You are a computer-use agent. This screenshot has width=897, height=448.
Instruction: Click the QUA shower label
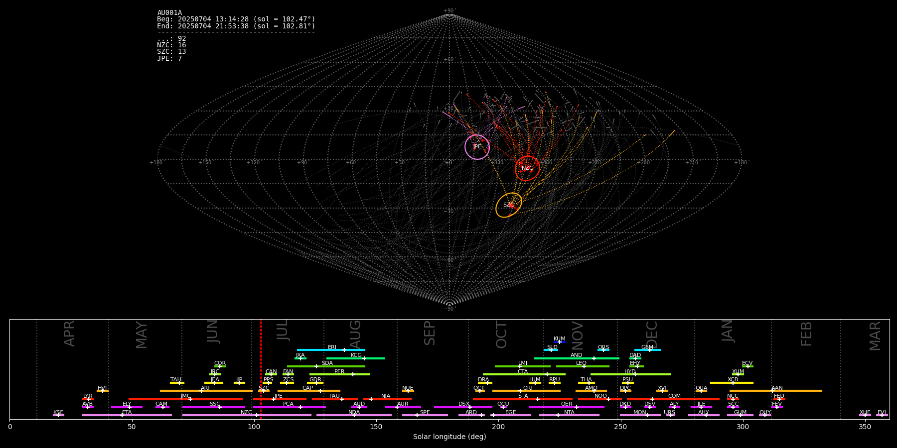pyautogui.click(x=701, y=388)
